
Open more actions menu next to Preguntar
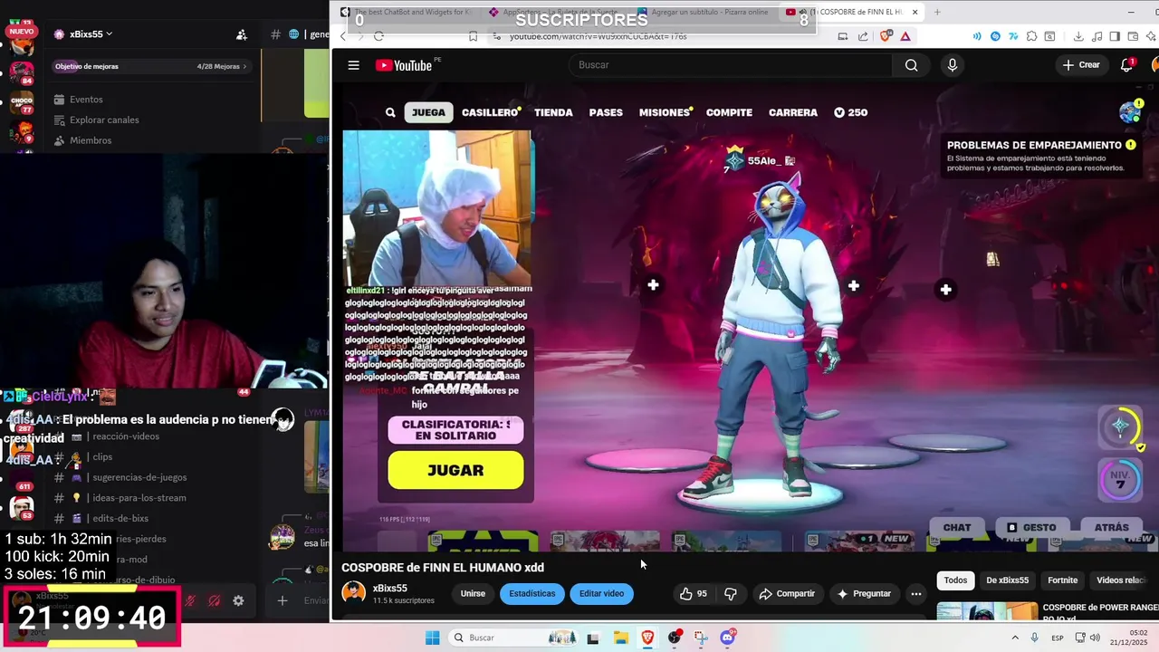click(x=916, y=594)
